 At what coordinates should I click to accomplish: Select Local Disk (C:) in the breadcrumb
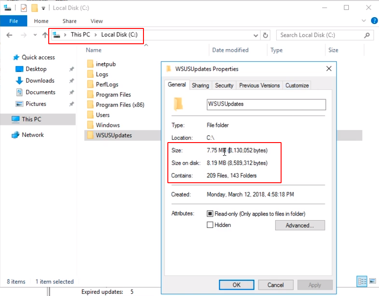[119, 35]
